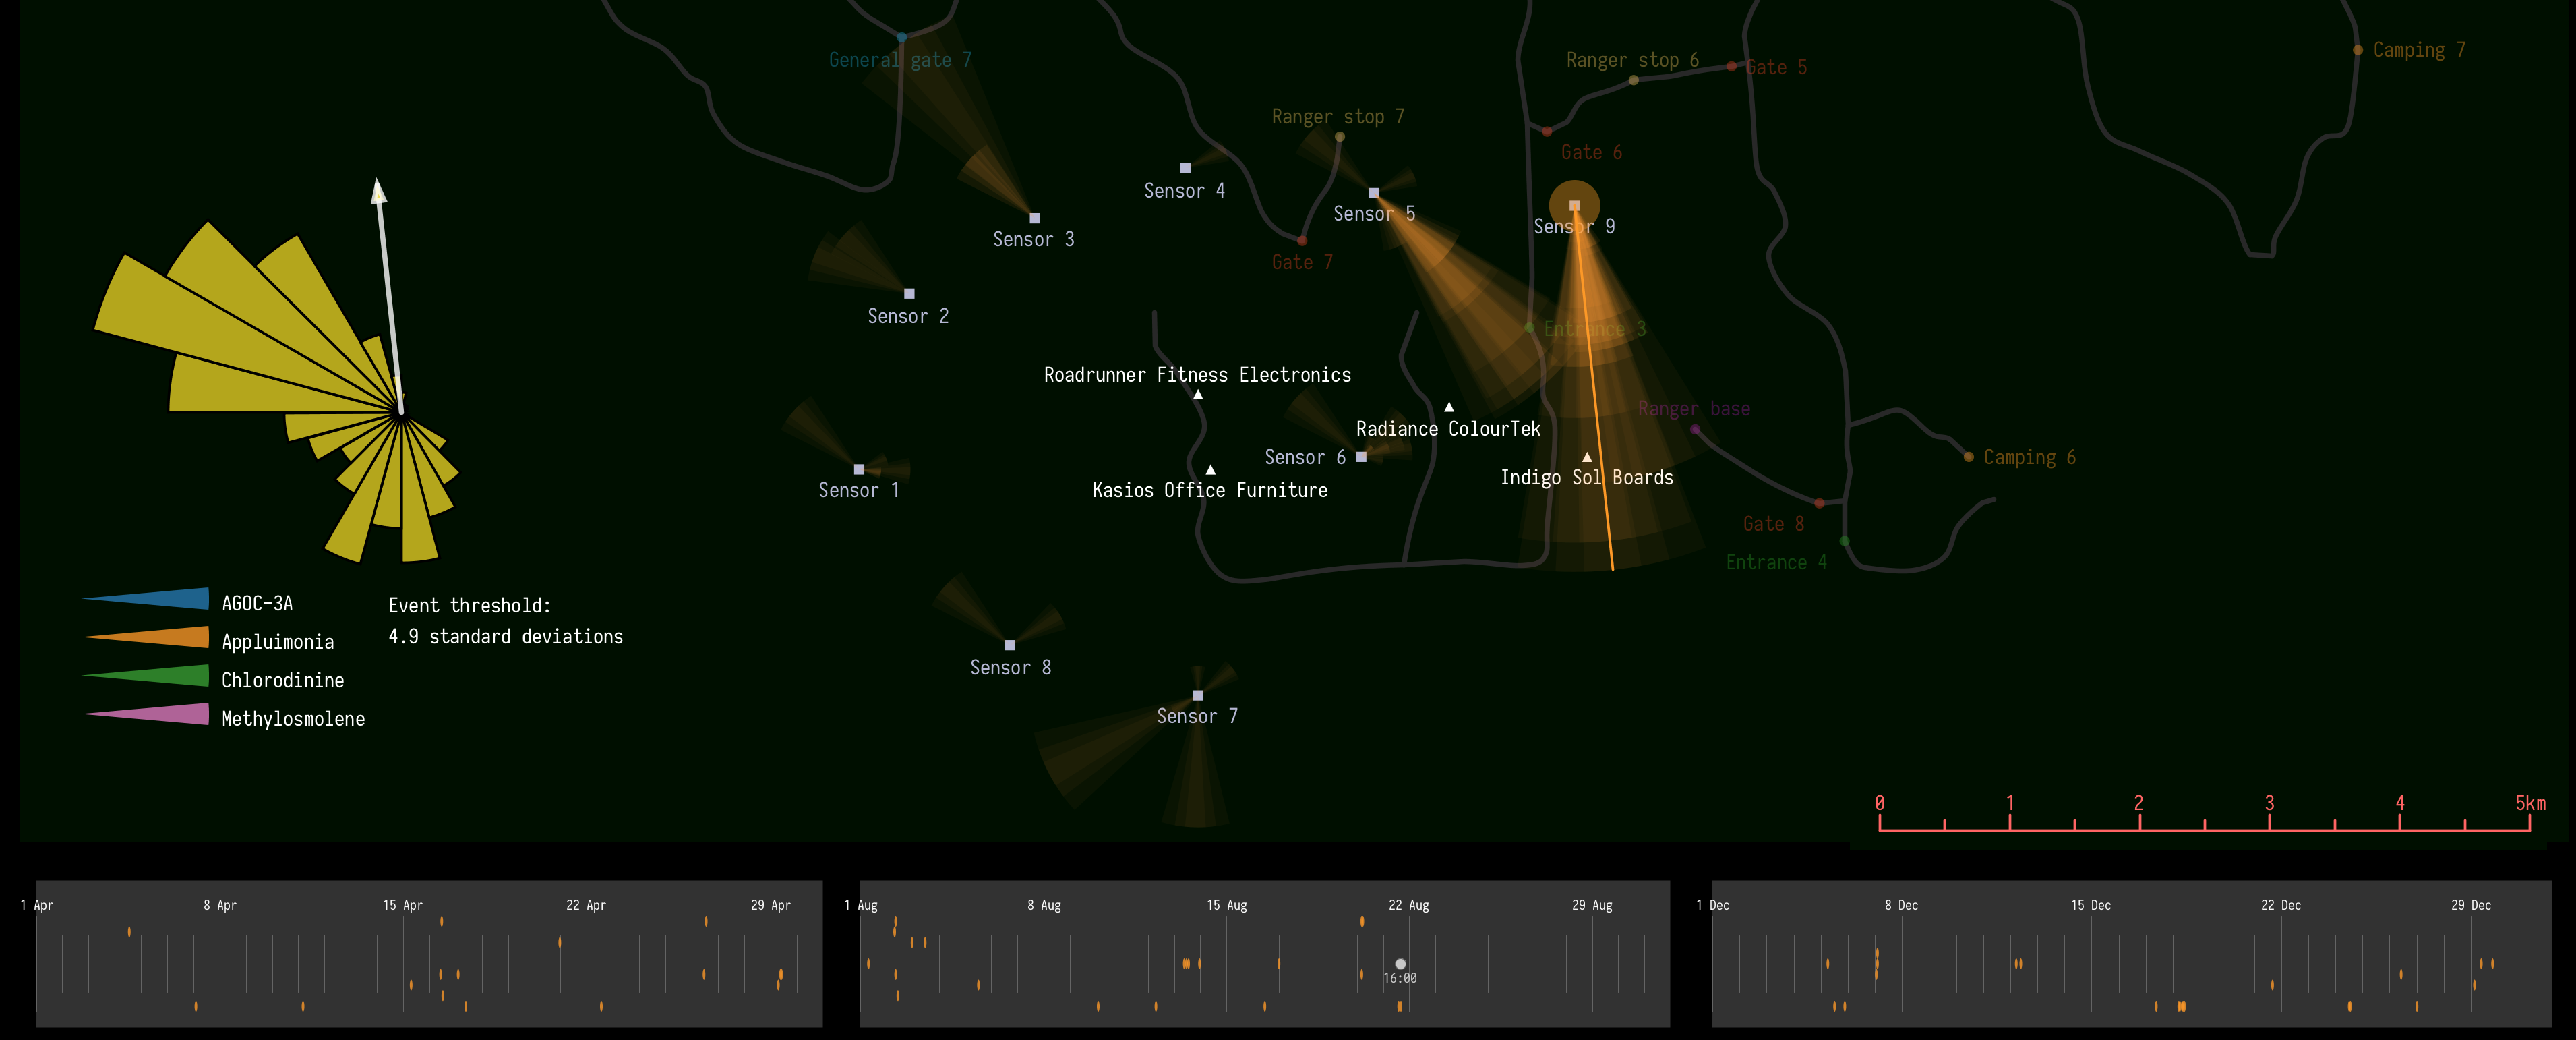Image resolution: width=2576 pixels, height=1040 pixels.
Task: Select the Sensor 4 square marker
Action: click(1185, 168)
